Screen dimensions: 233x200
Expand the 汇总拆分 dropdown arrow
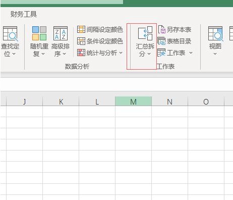[x=149, y=54]
